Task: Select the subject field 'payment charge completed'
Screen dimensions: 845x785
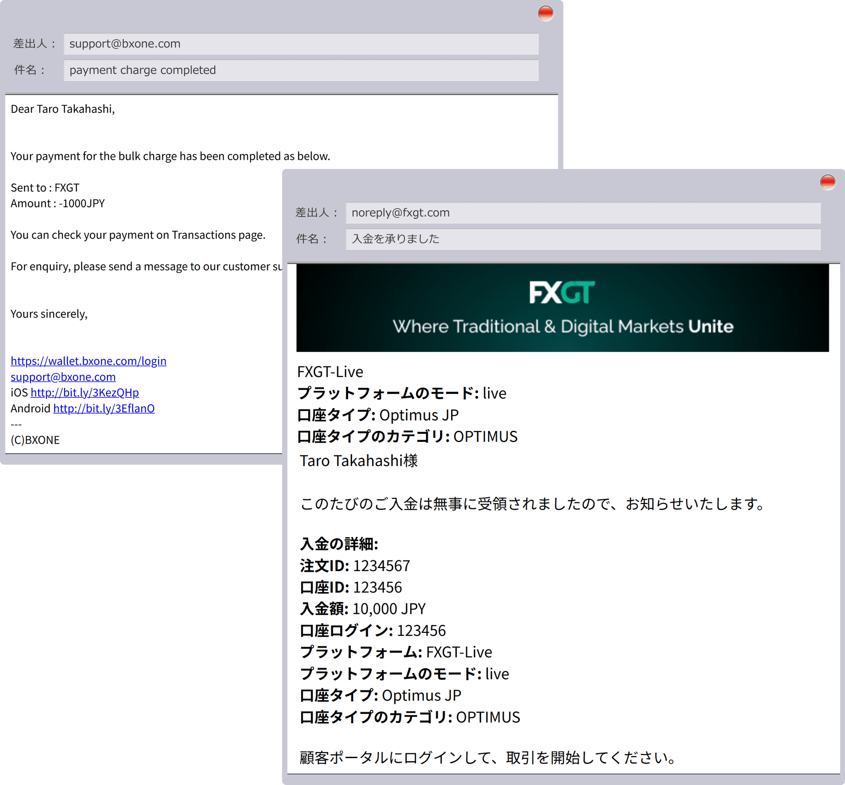Action: pos(301,70)
